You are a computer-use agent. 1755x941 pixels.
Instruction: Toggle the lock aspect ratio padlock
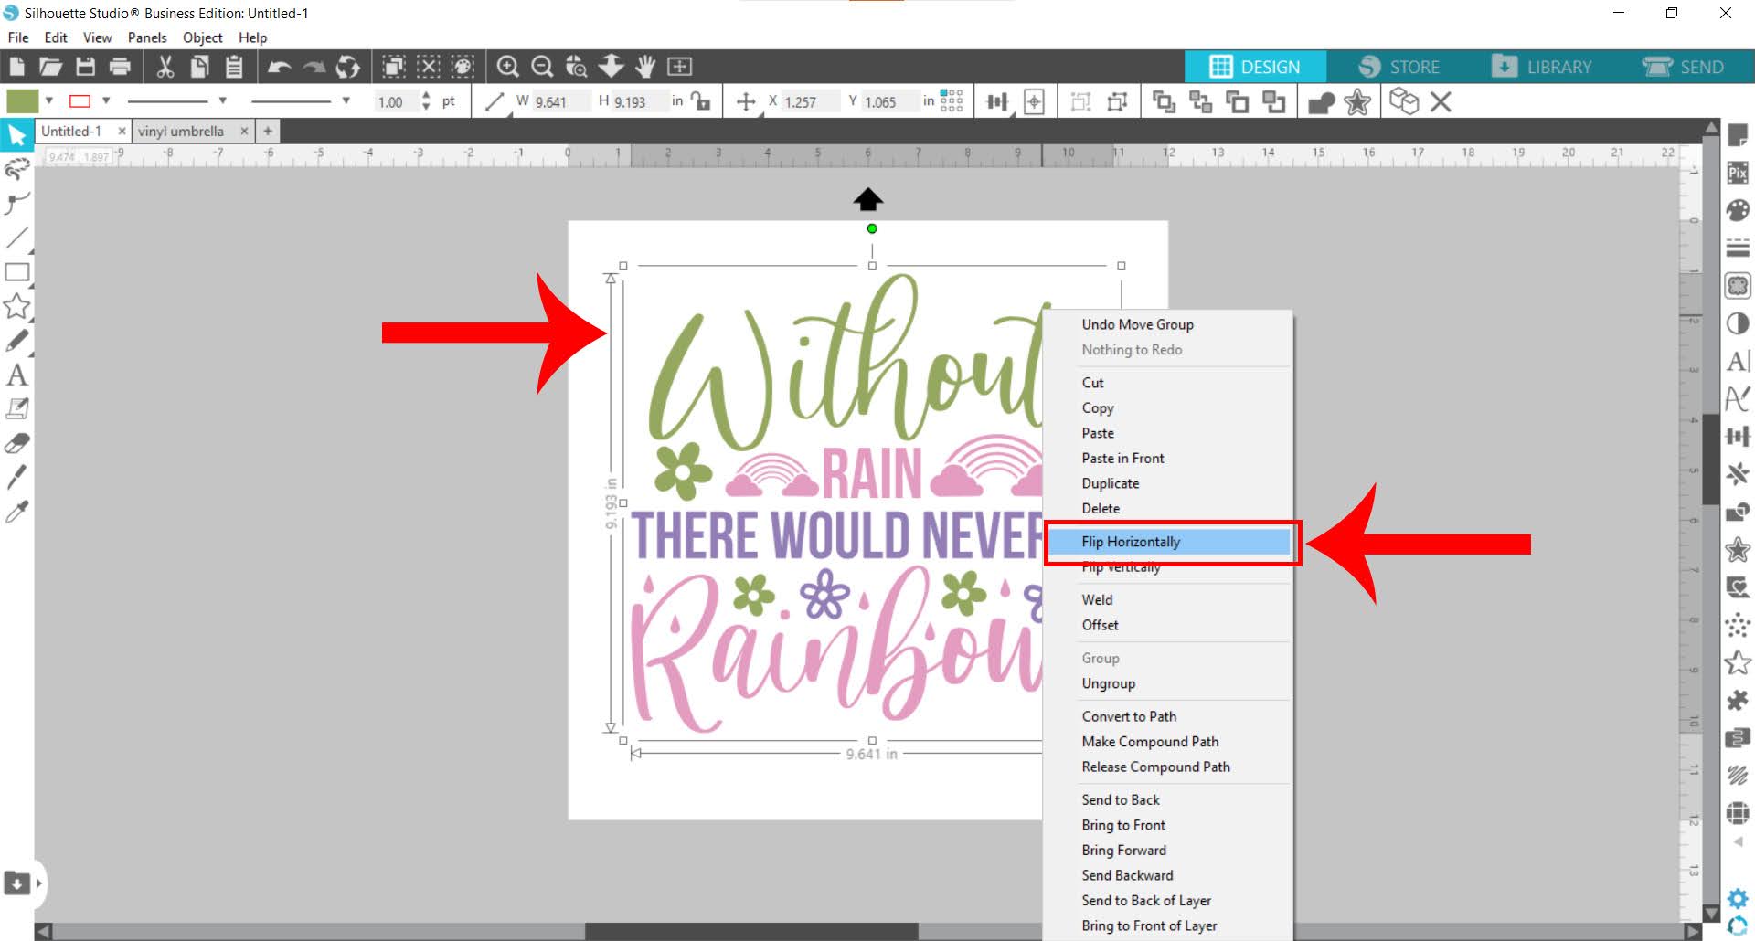[x=700, y=101]
